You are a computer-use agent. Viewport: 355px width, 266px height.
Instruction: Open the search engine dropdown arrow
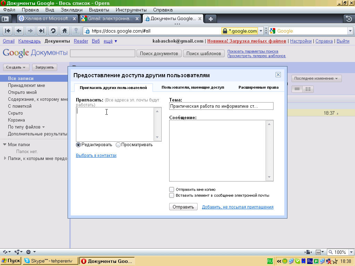click(350, 31)
